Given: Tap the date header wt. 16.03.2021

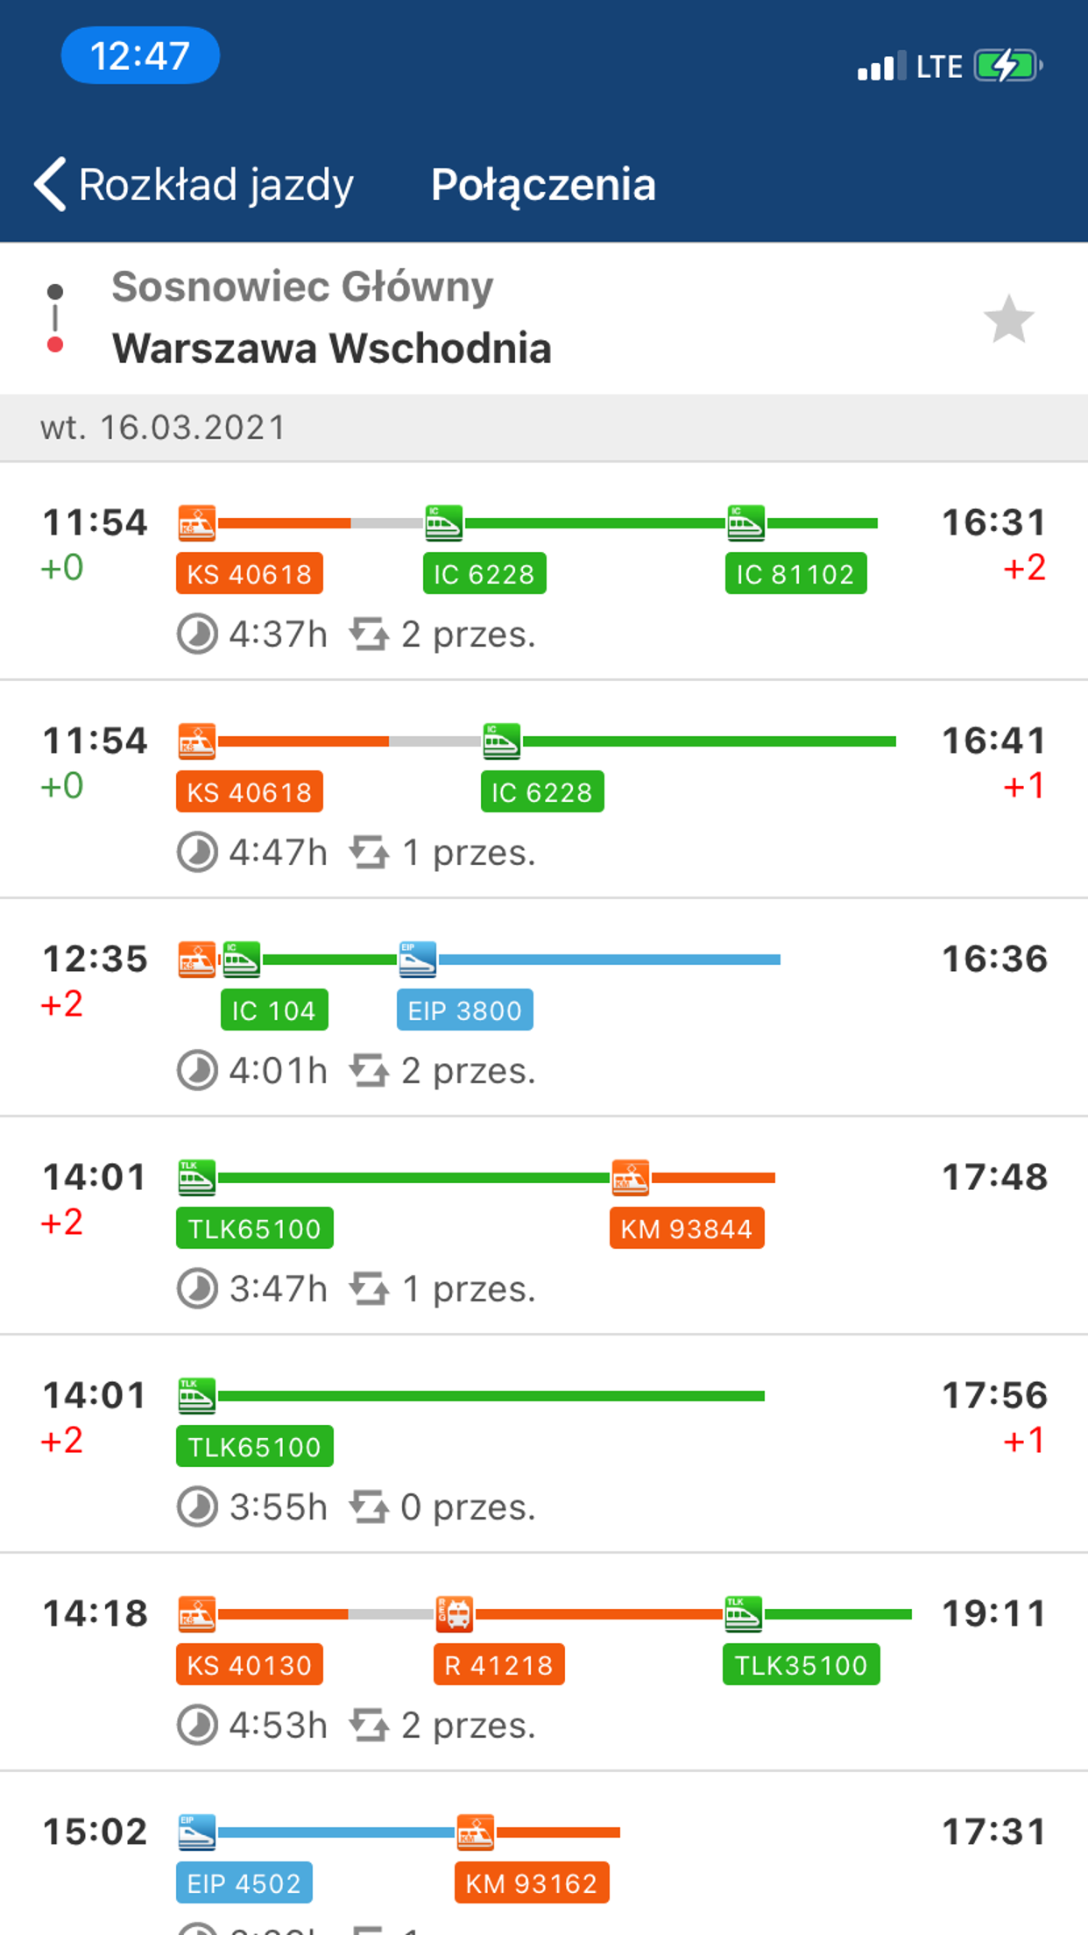Looking at the screenshot, I should click(x=163, y=428).
